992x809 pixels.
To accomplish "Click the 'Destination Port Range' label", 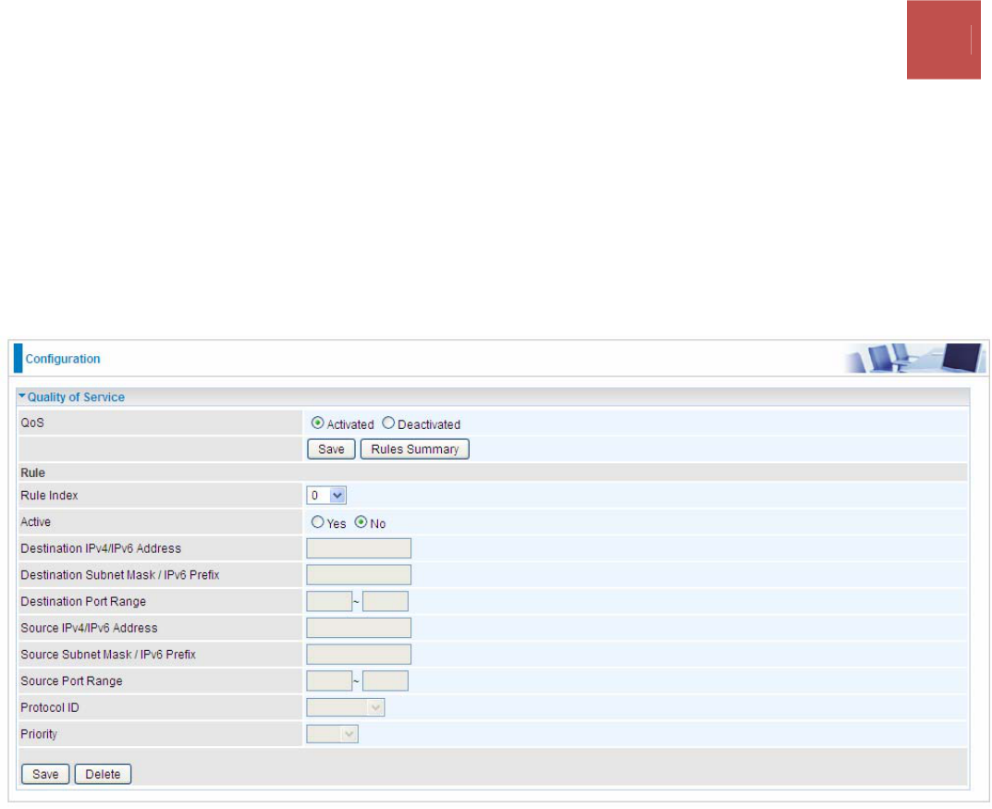I will (83, 602).
